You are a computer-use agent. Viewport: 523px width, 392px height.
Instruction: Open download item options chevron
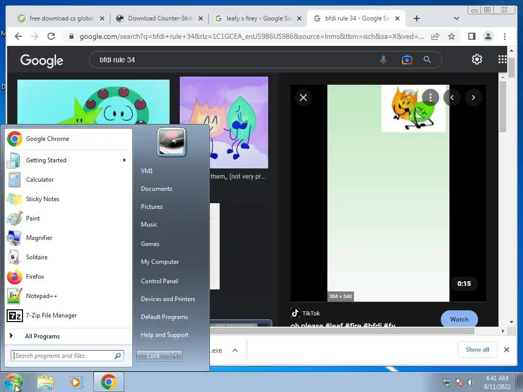[x=235, y=350]
